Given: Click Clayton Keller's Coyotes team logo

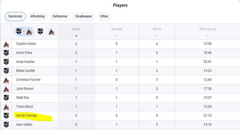Looking at the screenshot, I should pyautogui.click(x=6, y=44).
